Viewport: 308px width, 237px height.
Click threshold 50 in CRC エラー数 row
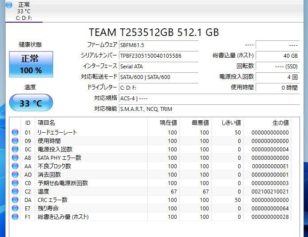point(238,200)
